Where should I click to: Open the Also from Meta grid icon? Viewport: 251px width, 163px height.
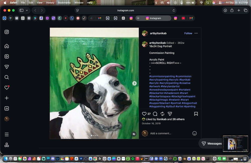[7, 145]
